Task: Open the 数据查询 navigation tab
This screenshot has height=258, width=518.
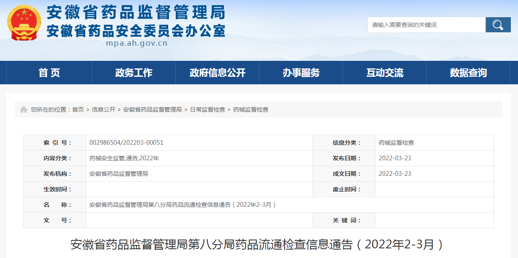Action: [x=468, y=73]
